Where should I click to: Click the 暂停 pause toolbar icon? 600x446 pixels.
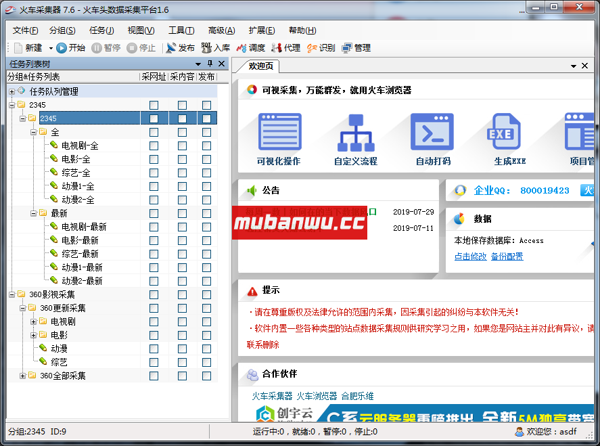[97, 48]
